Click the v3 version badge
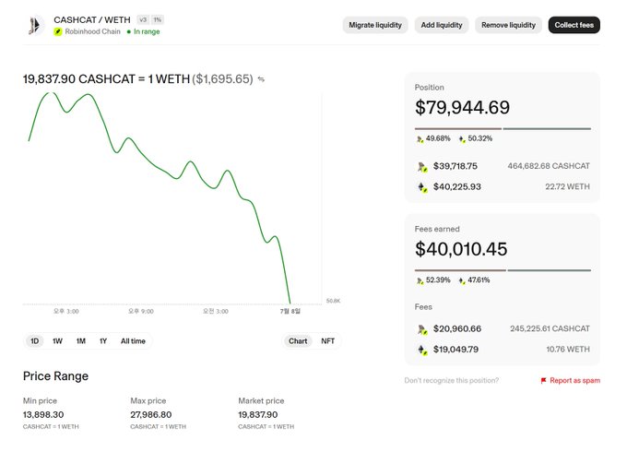Image resolution: width=627 pixels, height=452 pixels. click(x=143, y=19)
